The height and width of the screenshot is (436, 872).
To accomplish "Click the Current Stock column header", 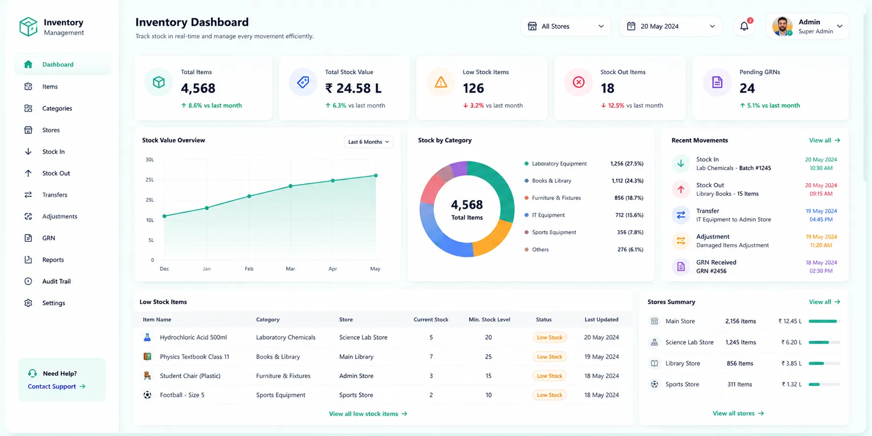I will pos(431,320).
